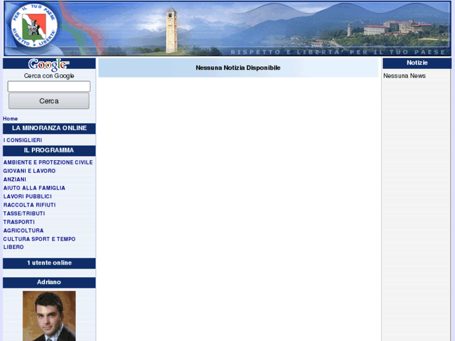Go to ANZIANI program page
The height and width of the screenshot is (341, 455).
pos(14,180)
